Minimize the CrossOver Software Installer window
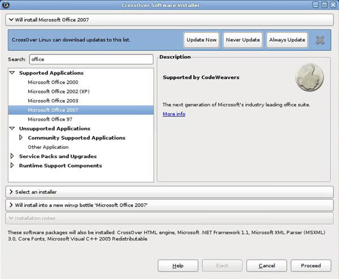The height and width of the screenshot is (279, 339). click(x=315, y=5)
